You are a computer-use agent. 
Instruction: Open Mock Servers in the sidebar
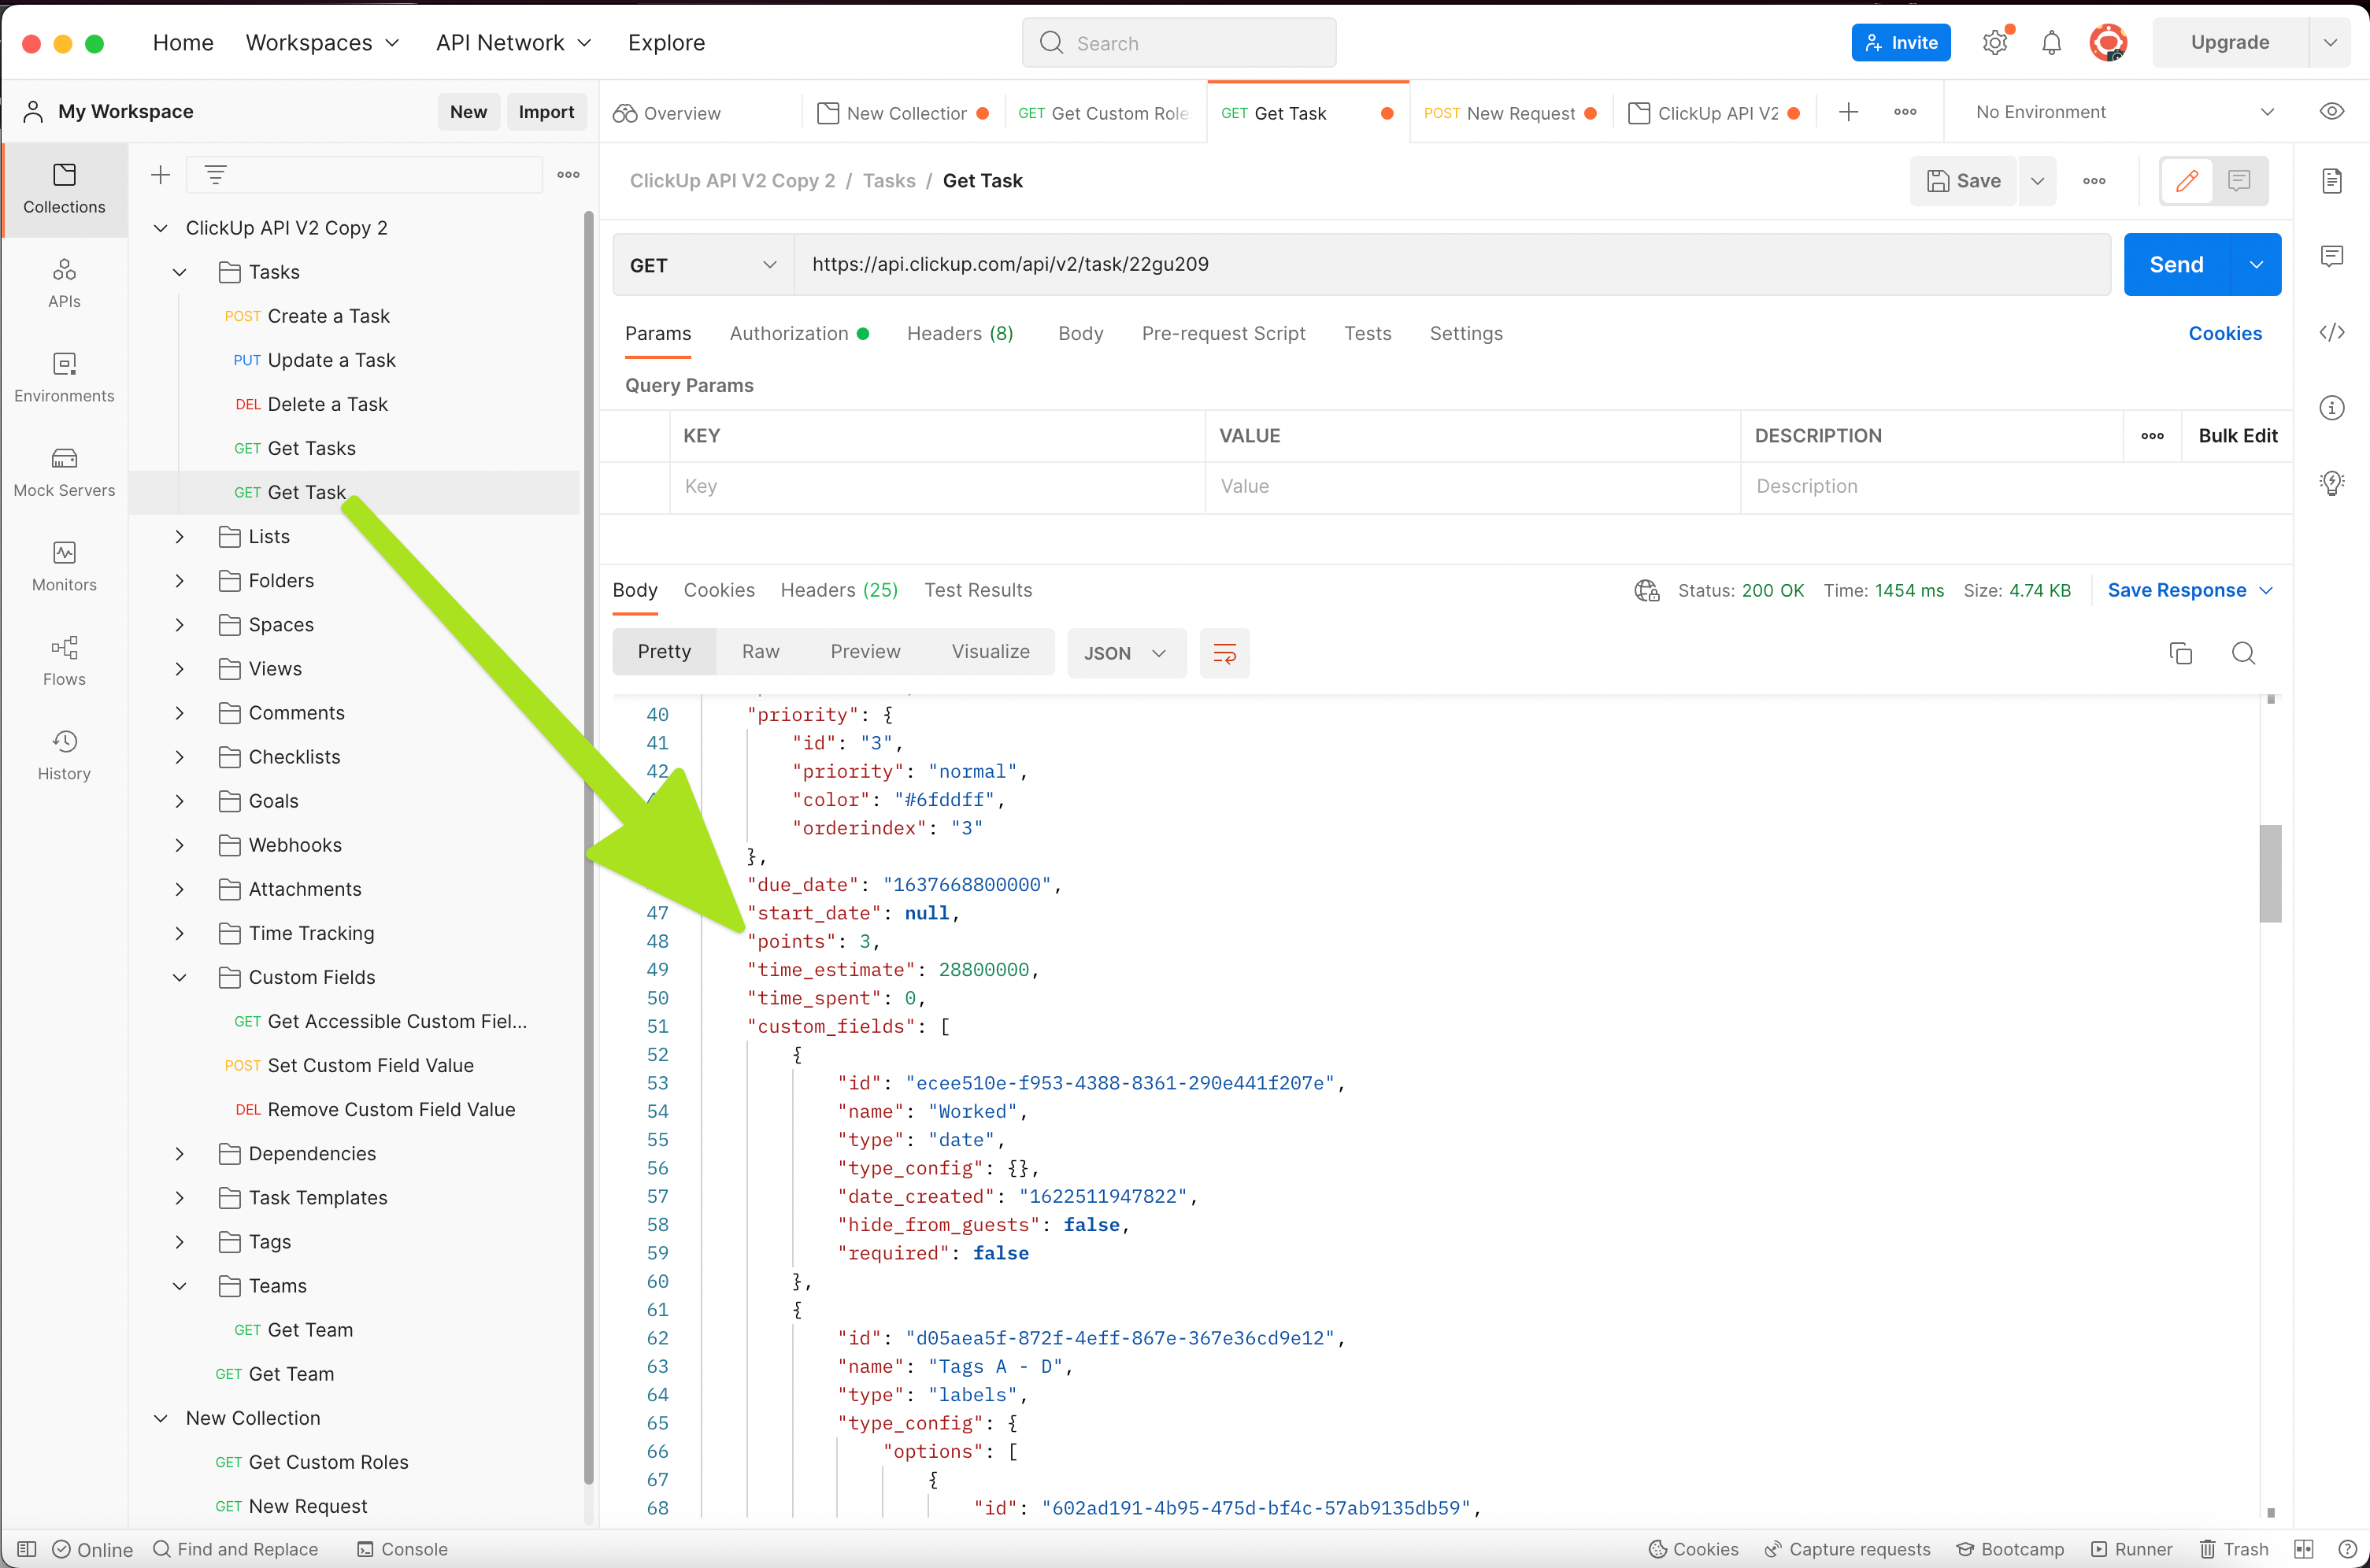click(64, 472)
